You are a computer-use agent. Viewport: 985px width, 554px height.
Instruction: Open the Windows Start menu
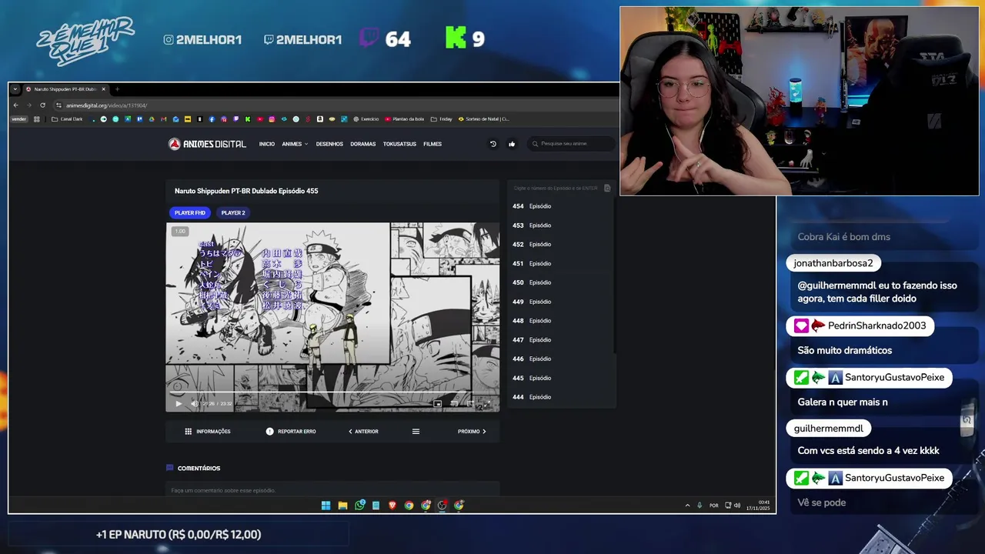coord(326,506)
